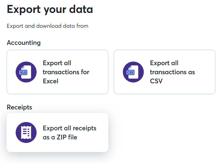Click the word "Excel" in the first card

point(51,81)
